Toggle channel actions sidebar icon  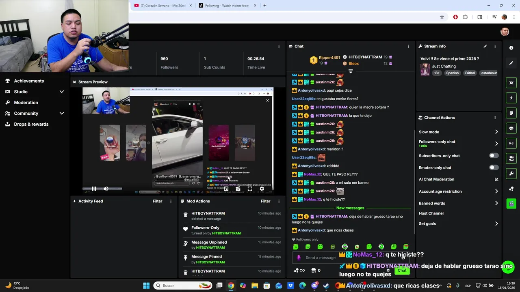click(511, 158)
